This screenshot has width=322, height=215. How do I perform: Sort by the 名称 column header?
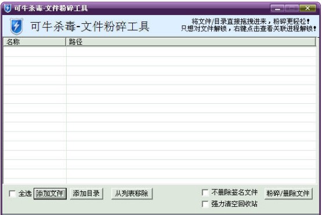[x=34, y=42]
